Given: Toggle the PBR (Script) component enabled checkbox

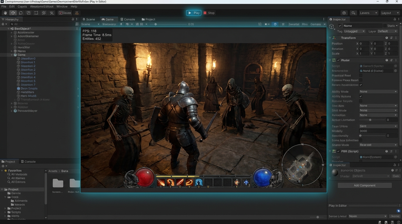Looking at the screenshot, I should (338, 151).
